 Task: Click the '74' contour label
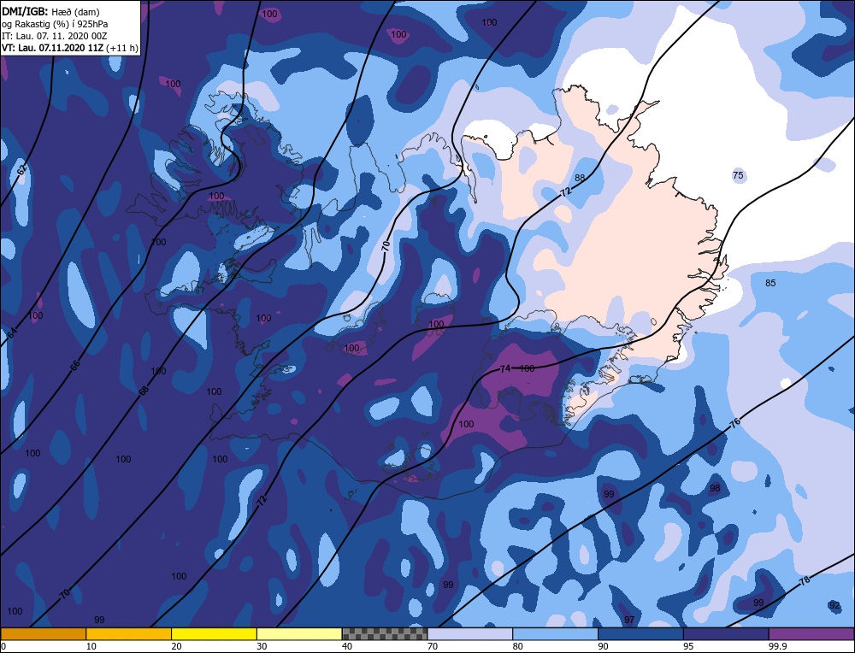[505, 368]
